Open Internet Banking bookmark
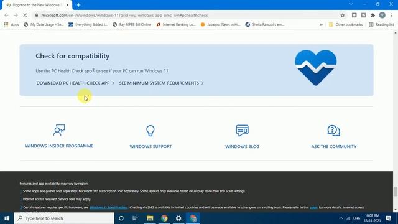Screen dimensions: 398x224 pyautogui.click(x=176, y=24)
